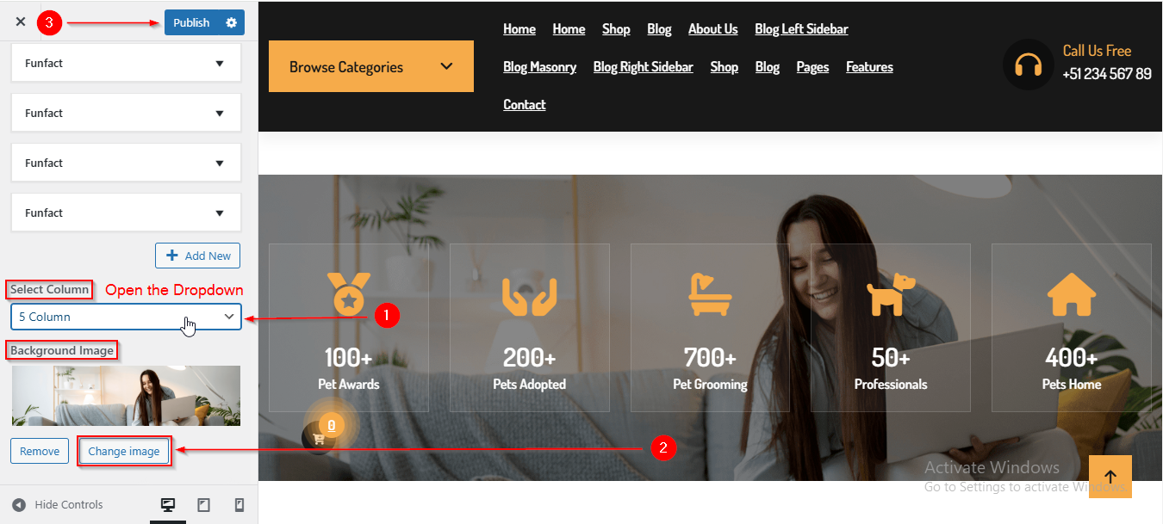
Task: Click the Publish button
Action: click(x=191, y=22)
